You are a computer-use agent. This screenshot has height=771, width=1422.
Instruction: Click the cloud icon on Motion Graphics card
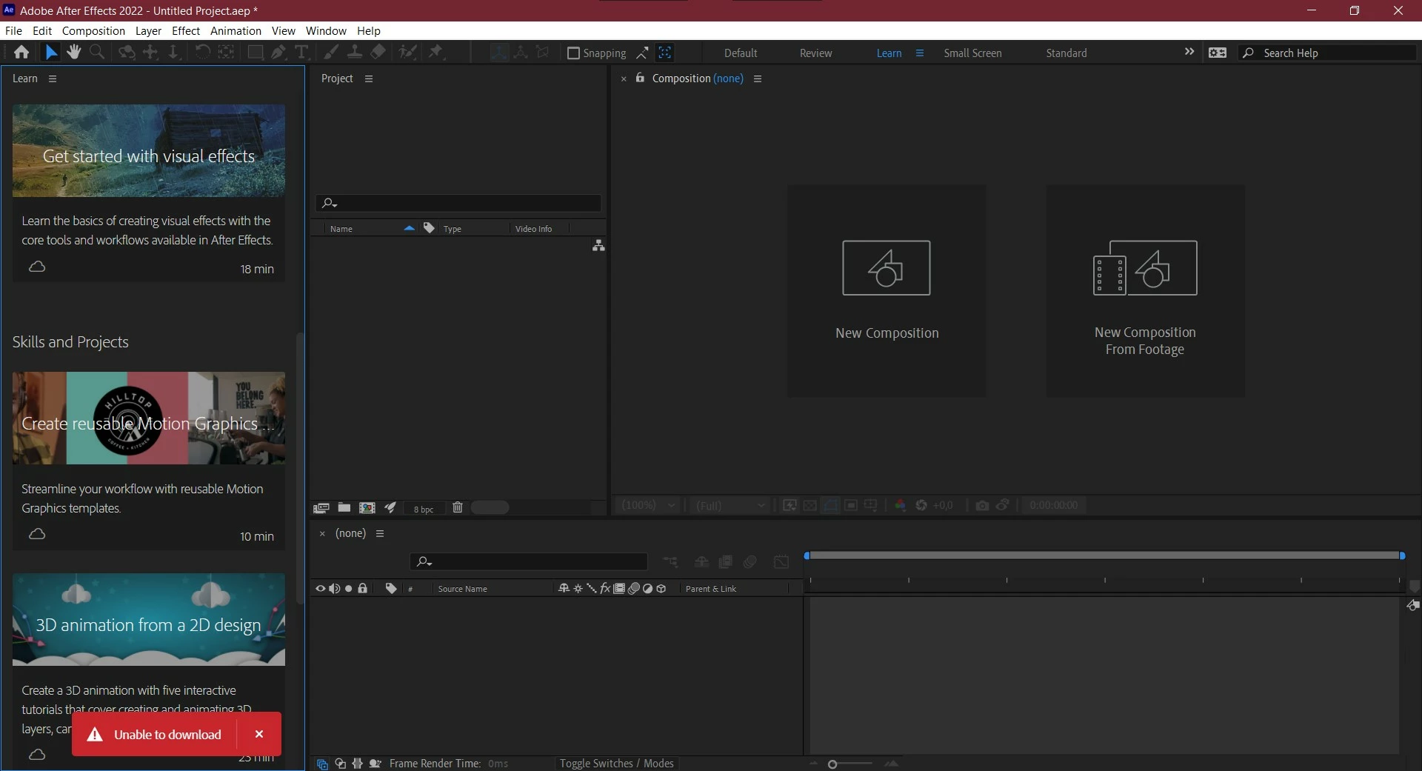click(x=37, y=534)
